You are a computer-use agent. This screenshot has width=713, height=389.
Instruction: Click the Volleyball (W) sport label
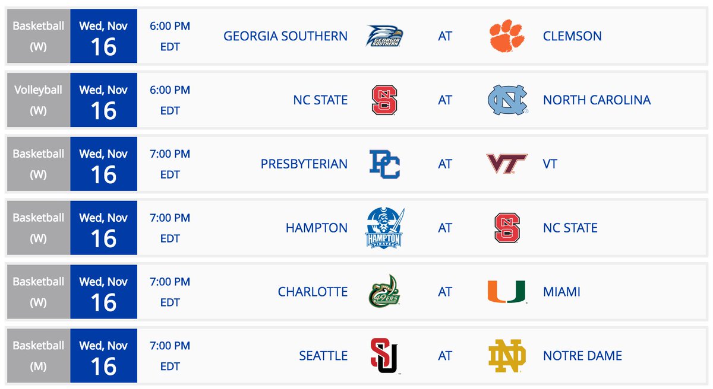pos(39,100)
